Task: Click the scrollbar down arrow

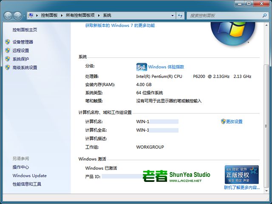Action: tap(266, 191)
